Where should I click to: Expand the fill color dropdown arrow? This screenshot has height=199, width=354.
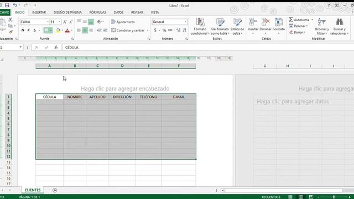(x=63, y=30)
